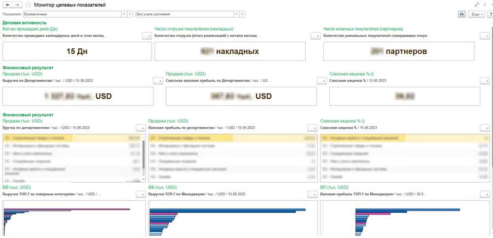Click the Монитор целевых показателей title
The height and width of the screenshot is (238, 493).
click(x=70, y=5)
